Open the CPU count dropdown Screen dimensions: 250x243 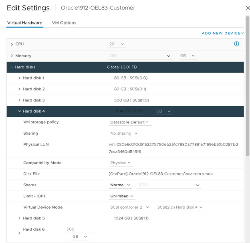tap(117, 44)
